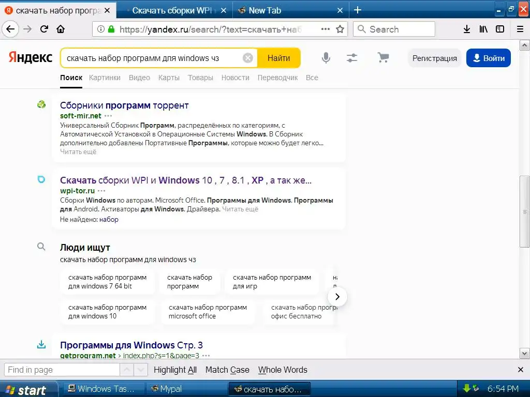Reload the current page
Image resolution: width=530 pixels, height=397 pixels.
(44, 29)
